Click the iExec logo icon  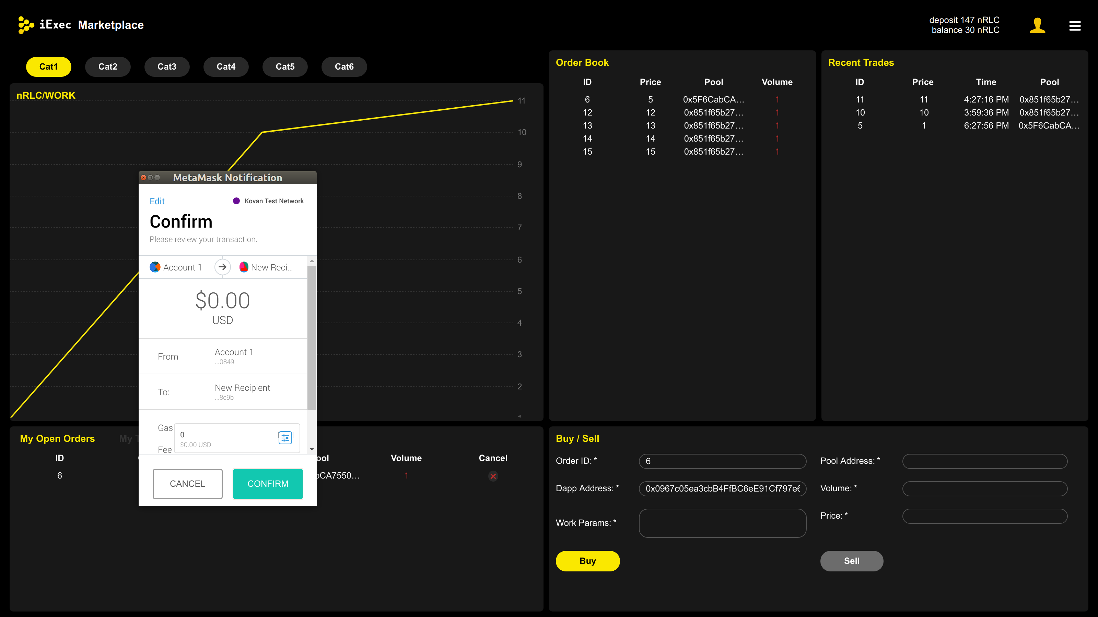(26, 25)
